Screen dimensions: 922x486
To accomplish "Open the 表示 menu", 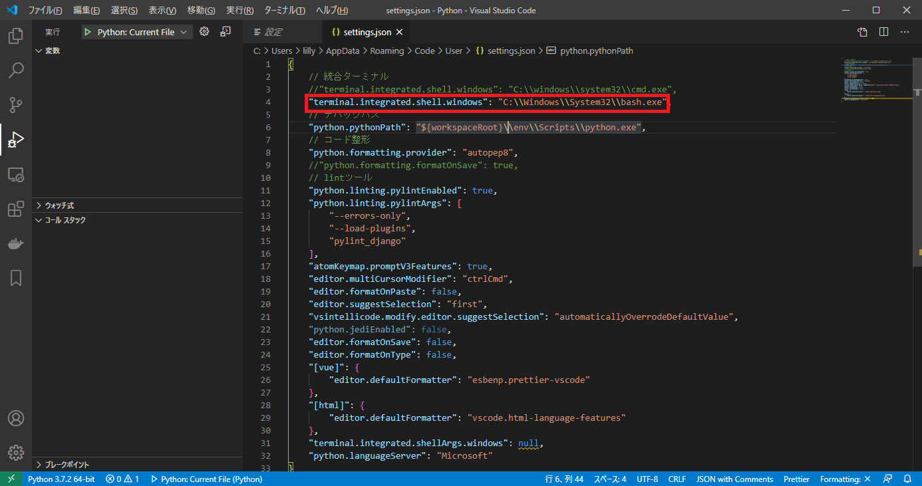I will coord(162,11).
